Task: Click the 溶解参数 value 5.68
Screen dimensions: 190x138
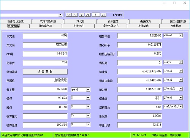Action: 139,107
